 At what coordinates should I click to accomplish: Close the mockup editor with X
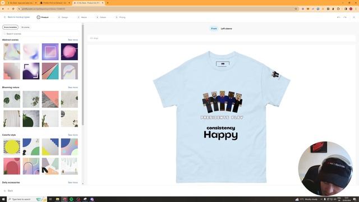354,17
